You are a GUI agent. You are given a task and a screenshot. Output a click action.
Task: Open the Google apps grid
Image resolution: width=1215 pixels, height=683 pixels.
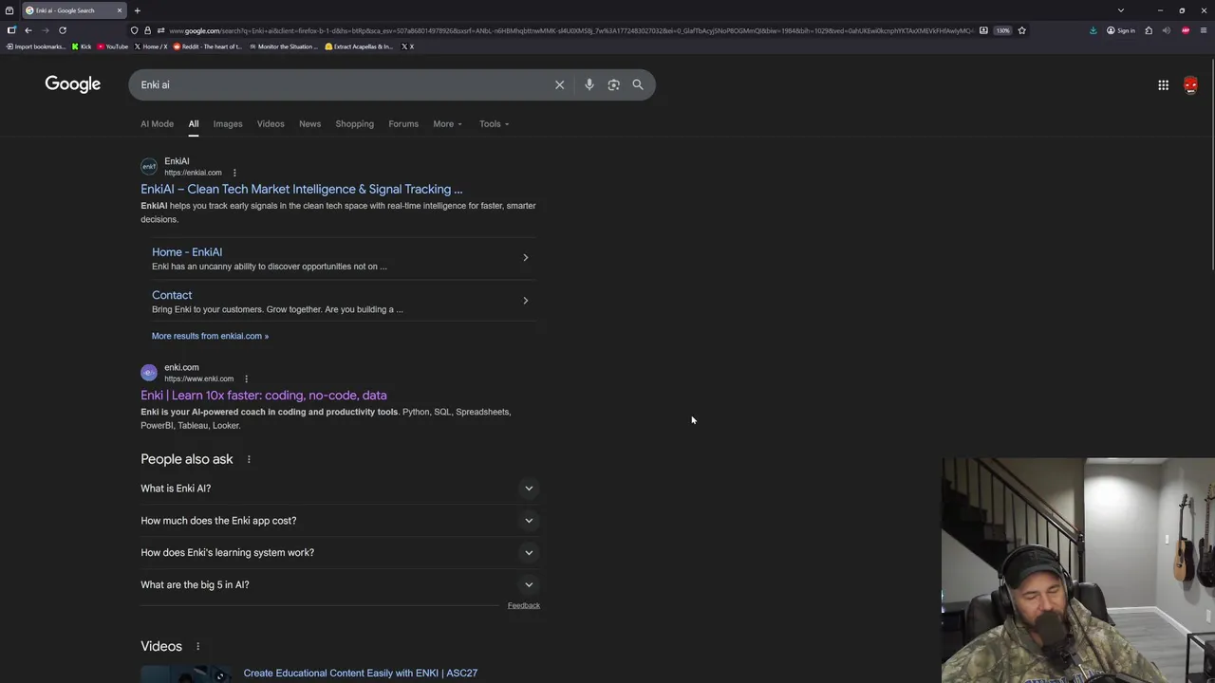pyautogui.click(x=1163, y=85)
